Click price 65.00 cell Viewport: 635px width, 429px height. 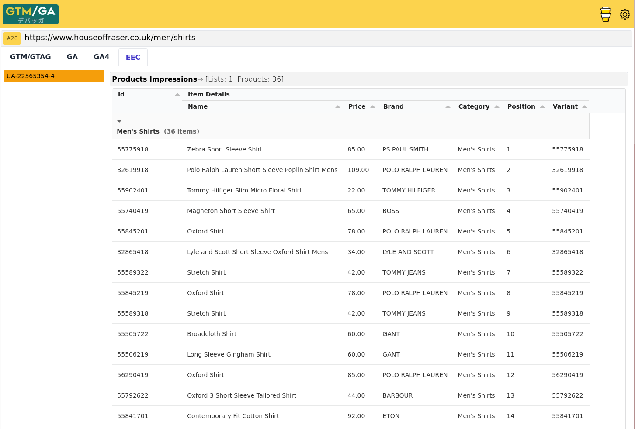[356, 211]
